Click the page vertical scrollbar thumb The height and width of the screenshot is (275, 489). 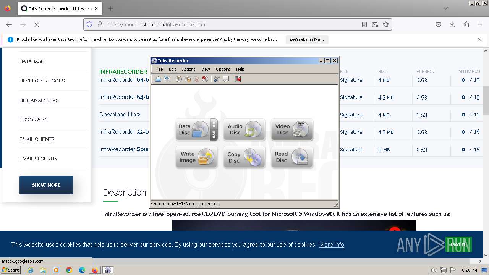point(486,100)
